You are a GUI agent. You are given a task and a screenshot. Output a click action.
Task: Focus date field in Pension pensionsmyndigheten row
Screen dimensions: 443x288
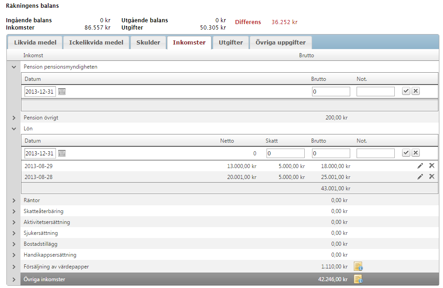tap(40, 92)
